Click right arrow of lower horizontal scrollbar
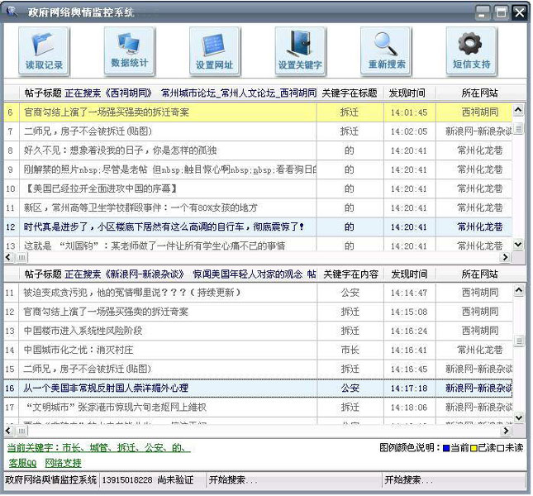The height and width of the screenshot is (496, 533). click(507, 431)
